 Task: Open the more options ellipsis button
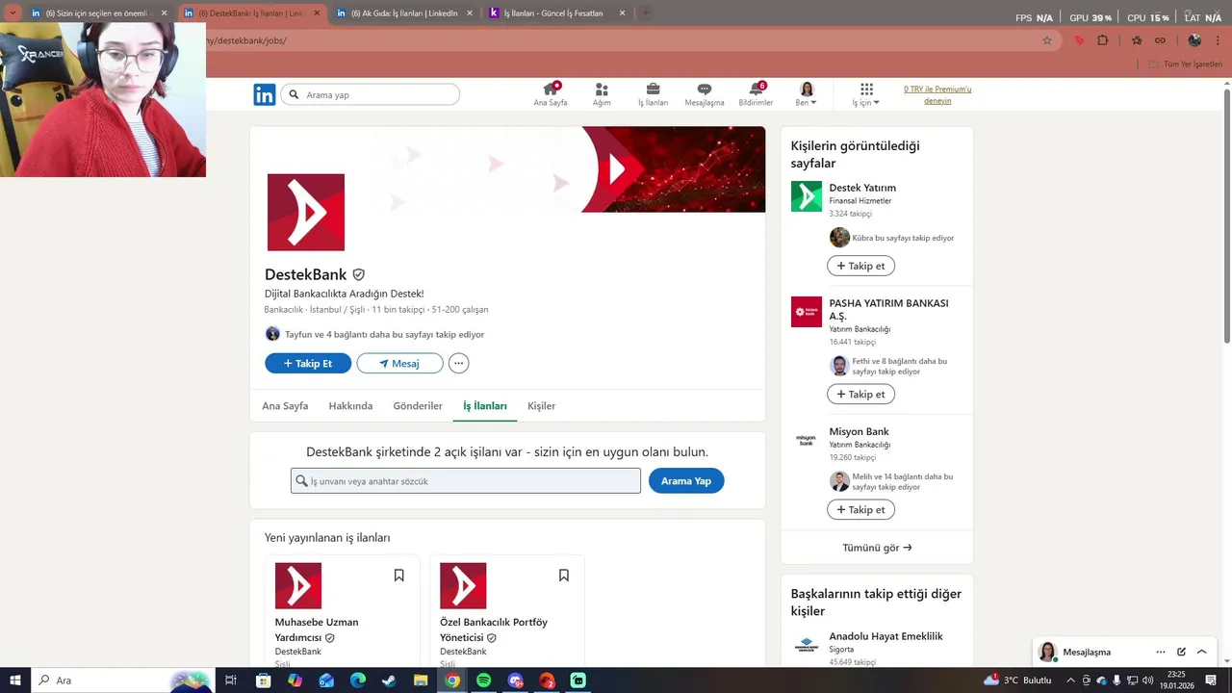point(459,363)
